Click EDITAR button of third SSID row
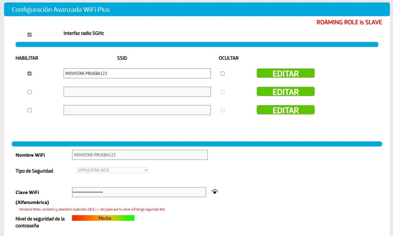This screenshot has width=393, height=236. (285, 110)
